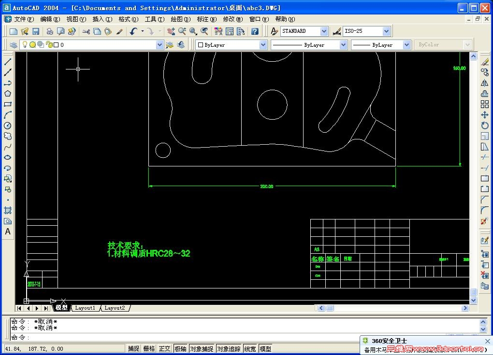493x355 pixels.
Task: Open the 绘图 Draw menu
Action: click(180, 19)
